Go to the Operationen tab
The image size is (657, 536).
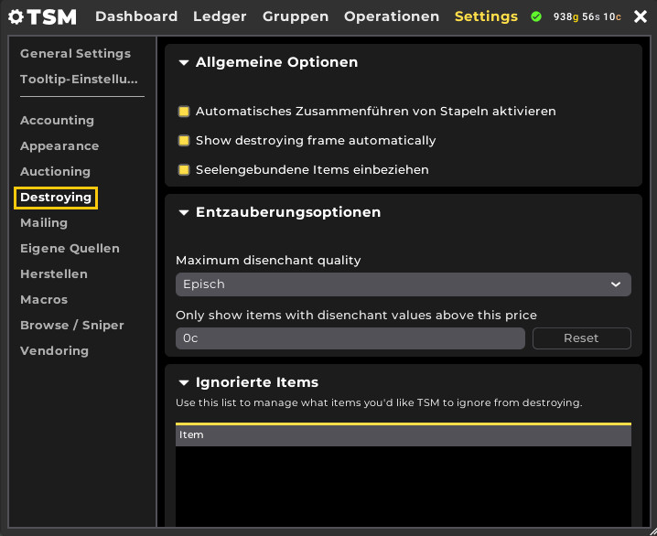click(392, 16)
